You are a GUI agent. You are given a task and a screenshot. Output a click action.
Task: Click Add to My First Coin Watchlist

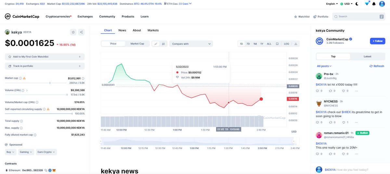point(45,57)
